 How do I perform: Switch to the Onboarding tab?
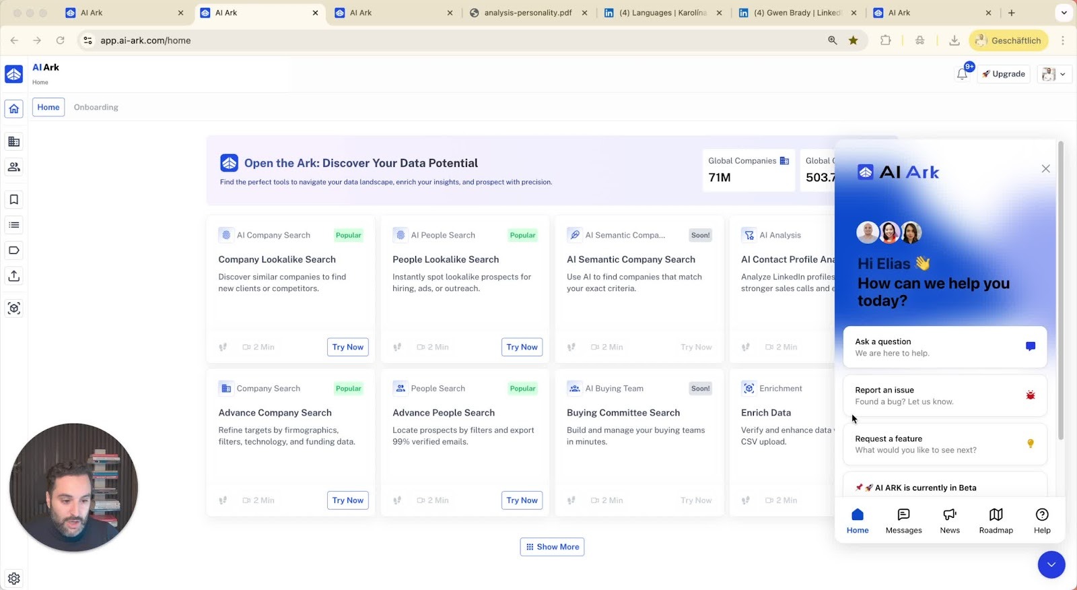(x=96, y=107)
